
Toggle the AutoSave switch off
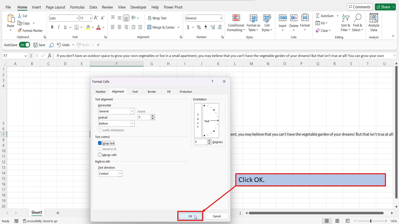24,44
